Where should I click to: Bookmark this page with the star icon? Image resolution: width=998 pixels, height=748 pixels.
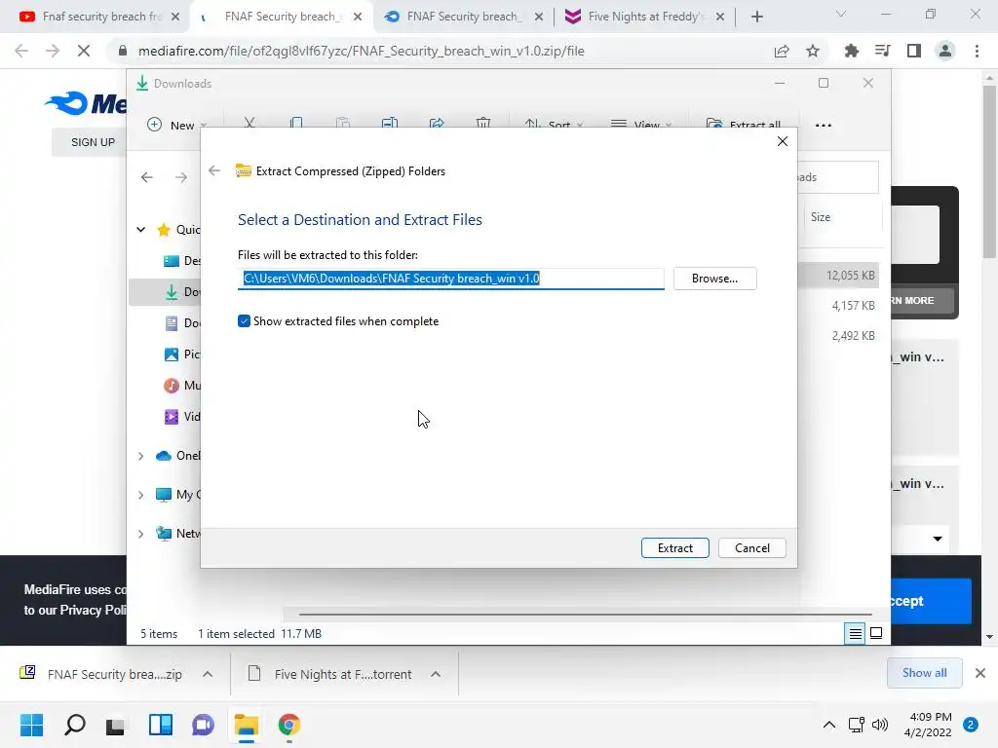pyautogui.click(x=813, y=51)
